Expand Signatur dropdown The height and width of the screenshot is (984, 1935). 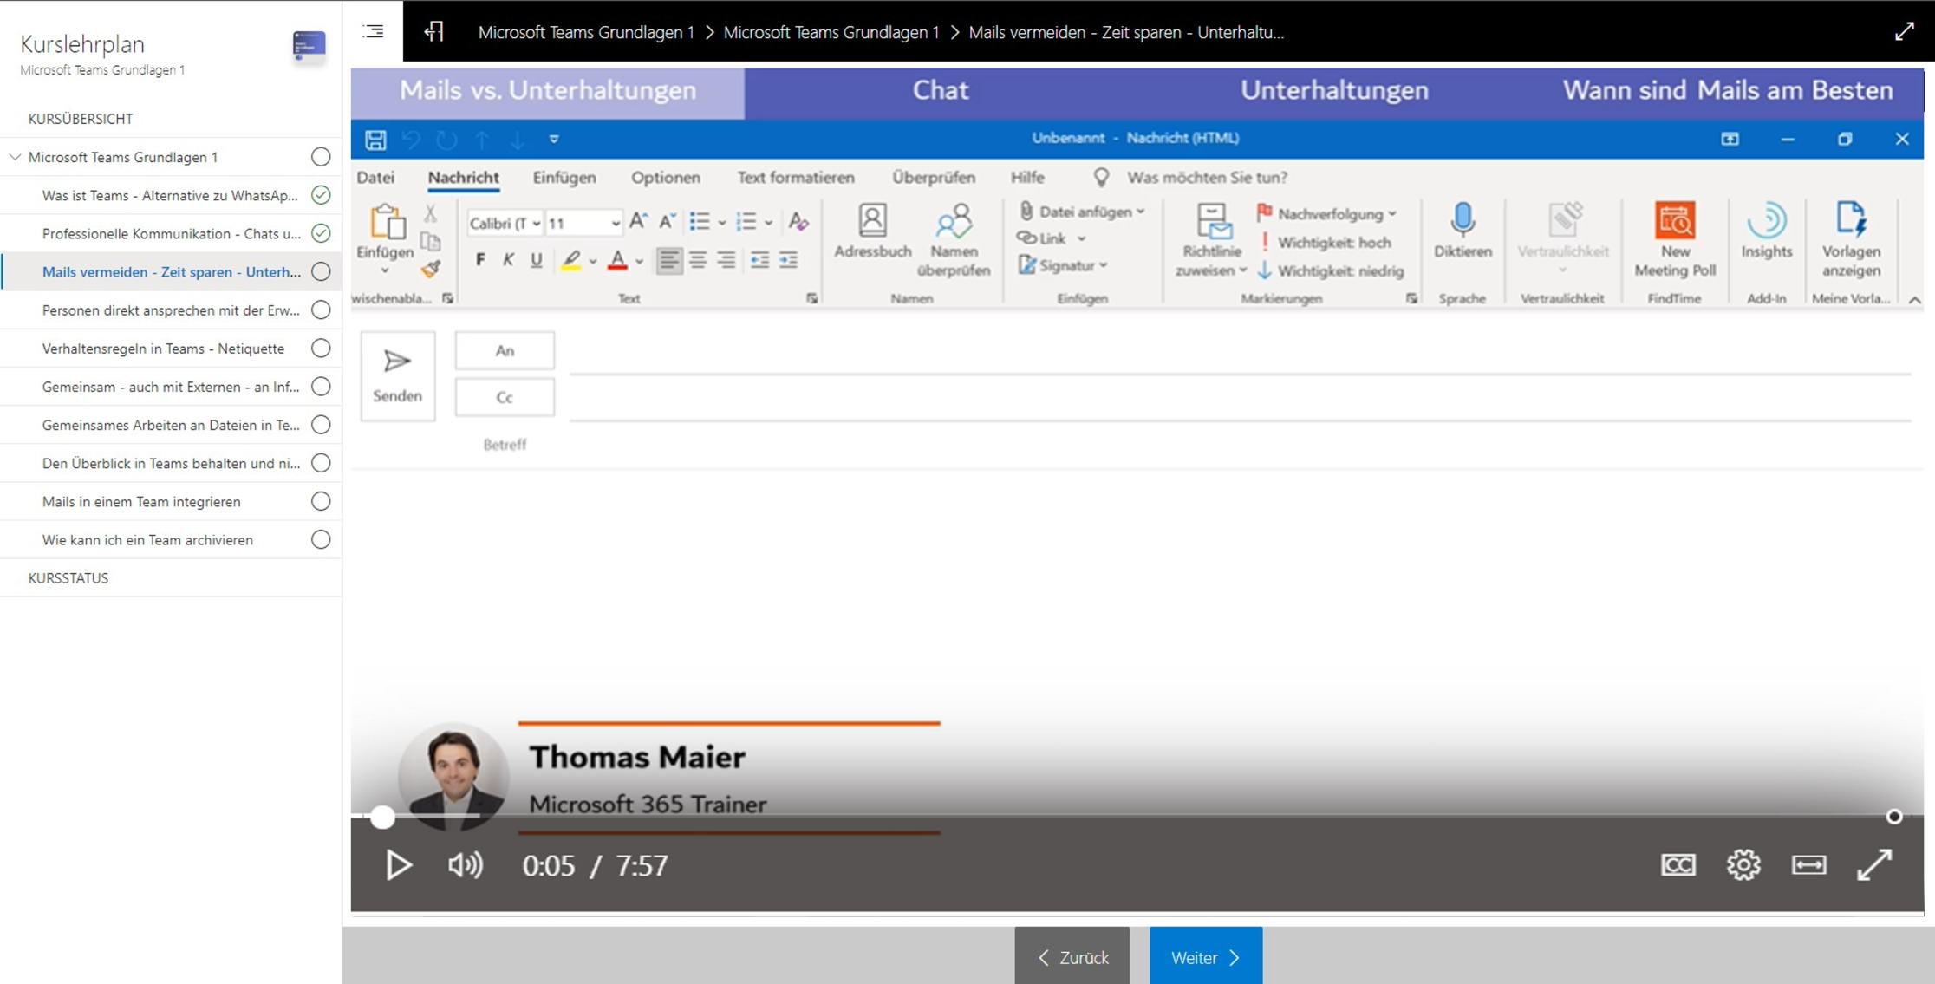[x=1104, y=265]
